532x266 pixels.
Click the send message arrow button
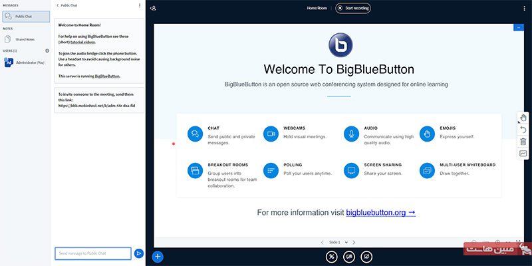139,253
